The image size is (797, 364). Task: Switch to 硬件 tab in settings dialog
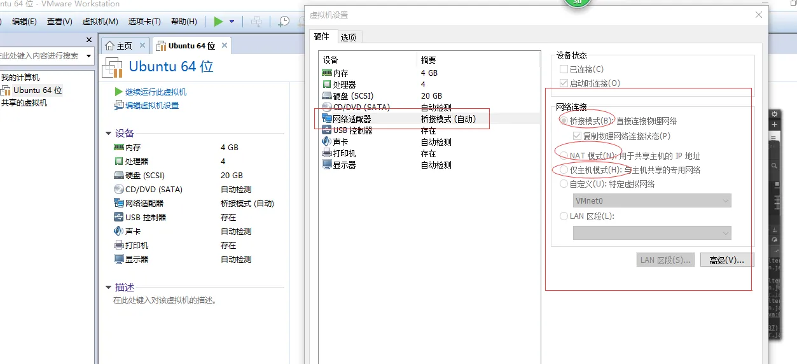[x=322, y=37]
